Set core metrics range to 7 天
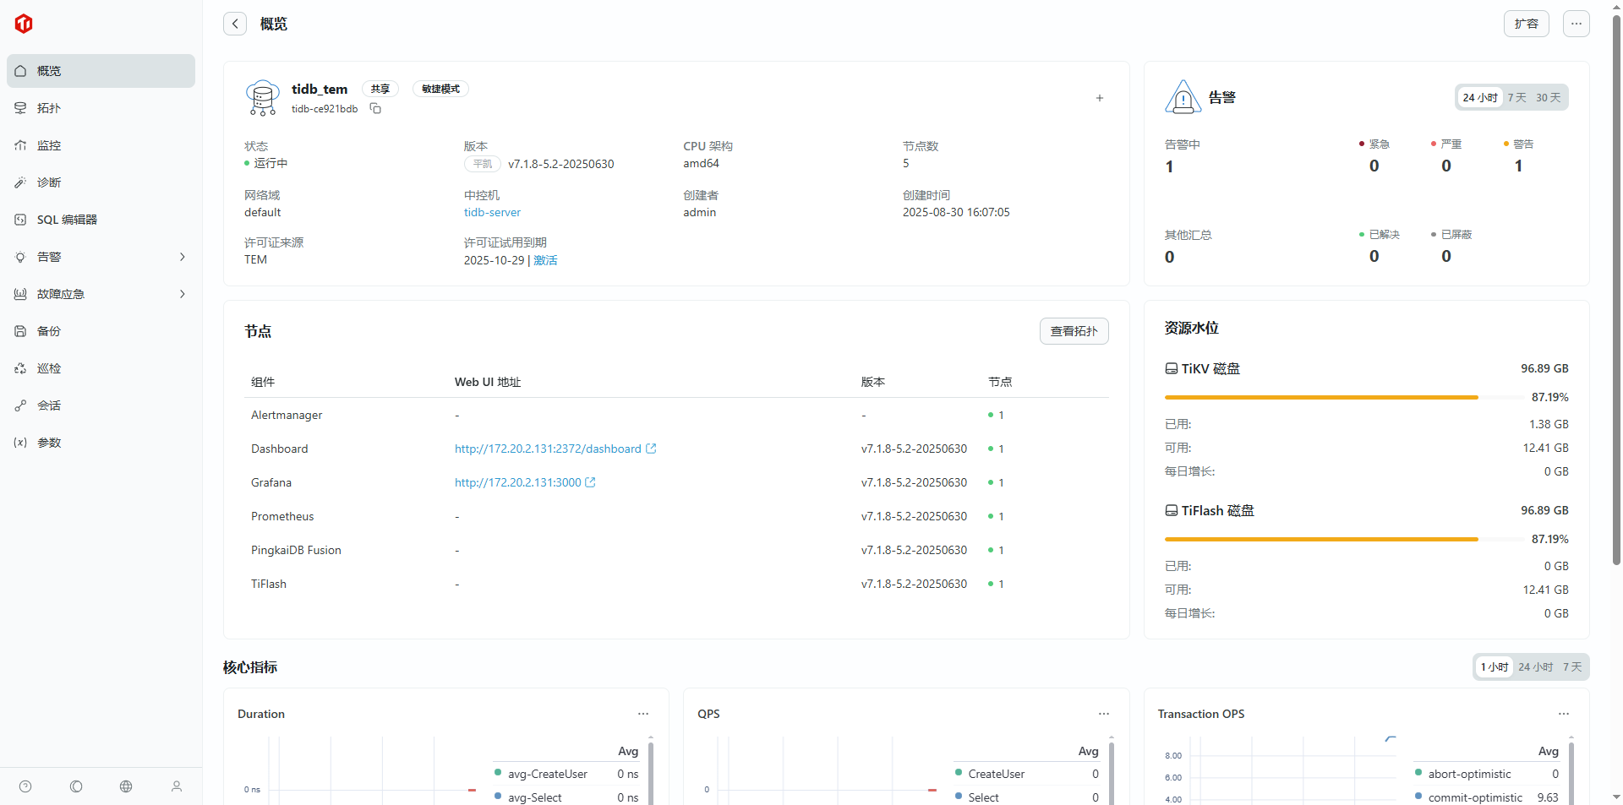This screenshot has width=1623, height=805. tap(1572, 666)
